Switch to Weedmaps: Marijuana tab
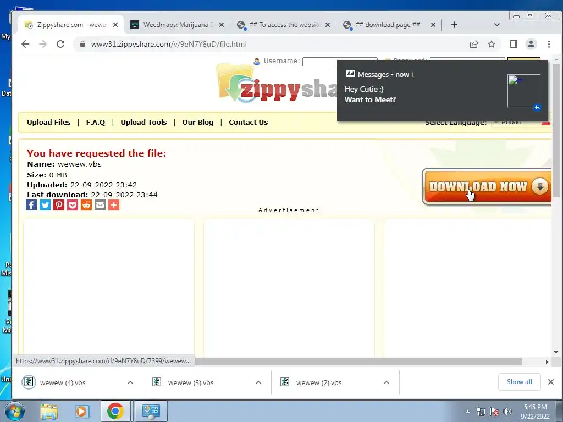Viewport: 563px width, 422px height. click(178, 25)
